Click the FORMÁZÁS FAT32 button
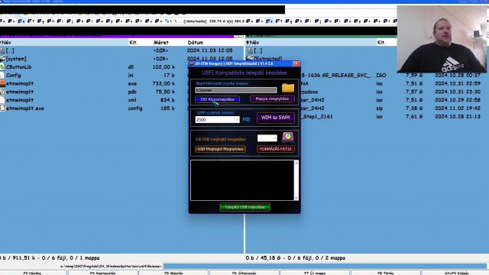489x275 pixels. pyautogui.click(x=275, y=149)
